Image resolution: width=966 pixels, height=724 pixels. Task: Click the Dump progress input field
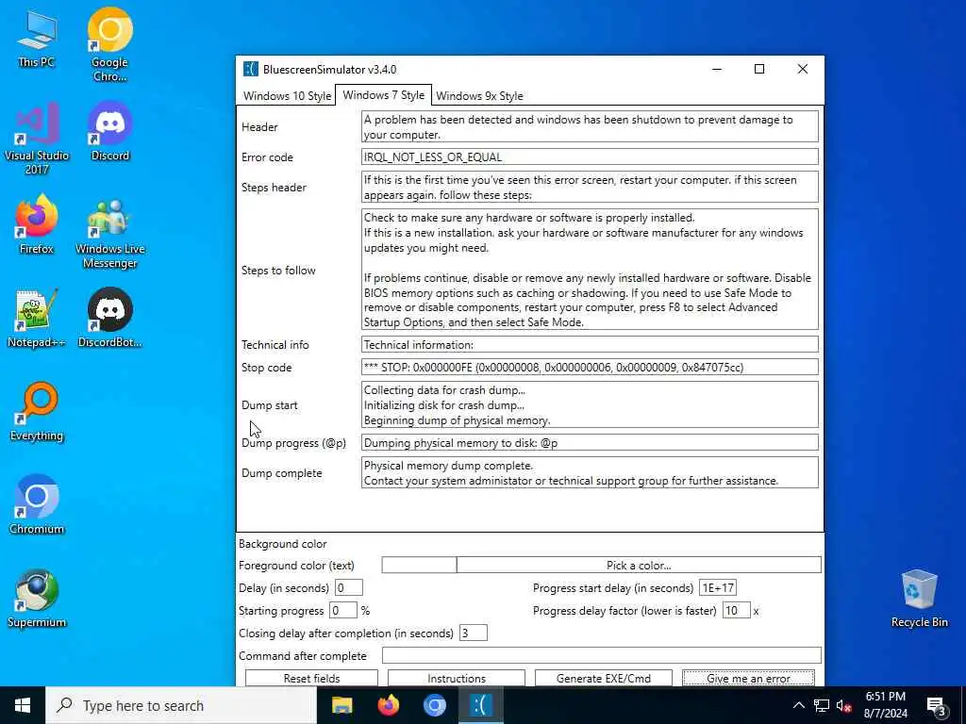point(590,443)
